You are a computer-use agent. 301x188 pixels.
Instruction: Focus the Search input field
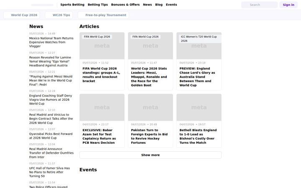(x=259, y=5)
